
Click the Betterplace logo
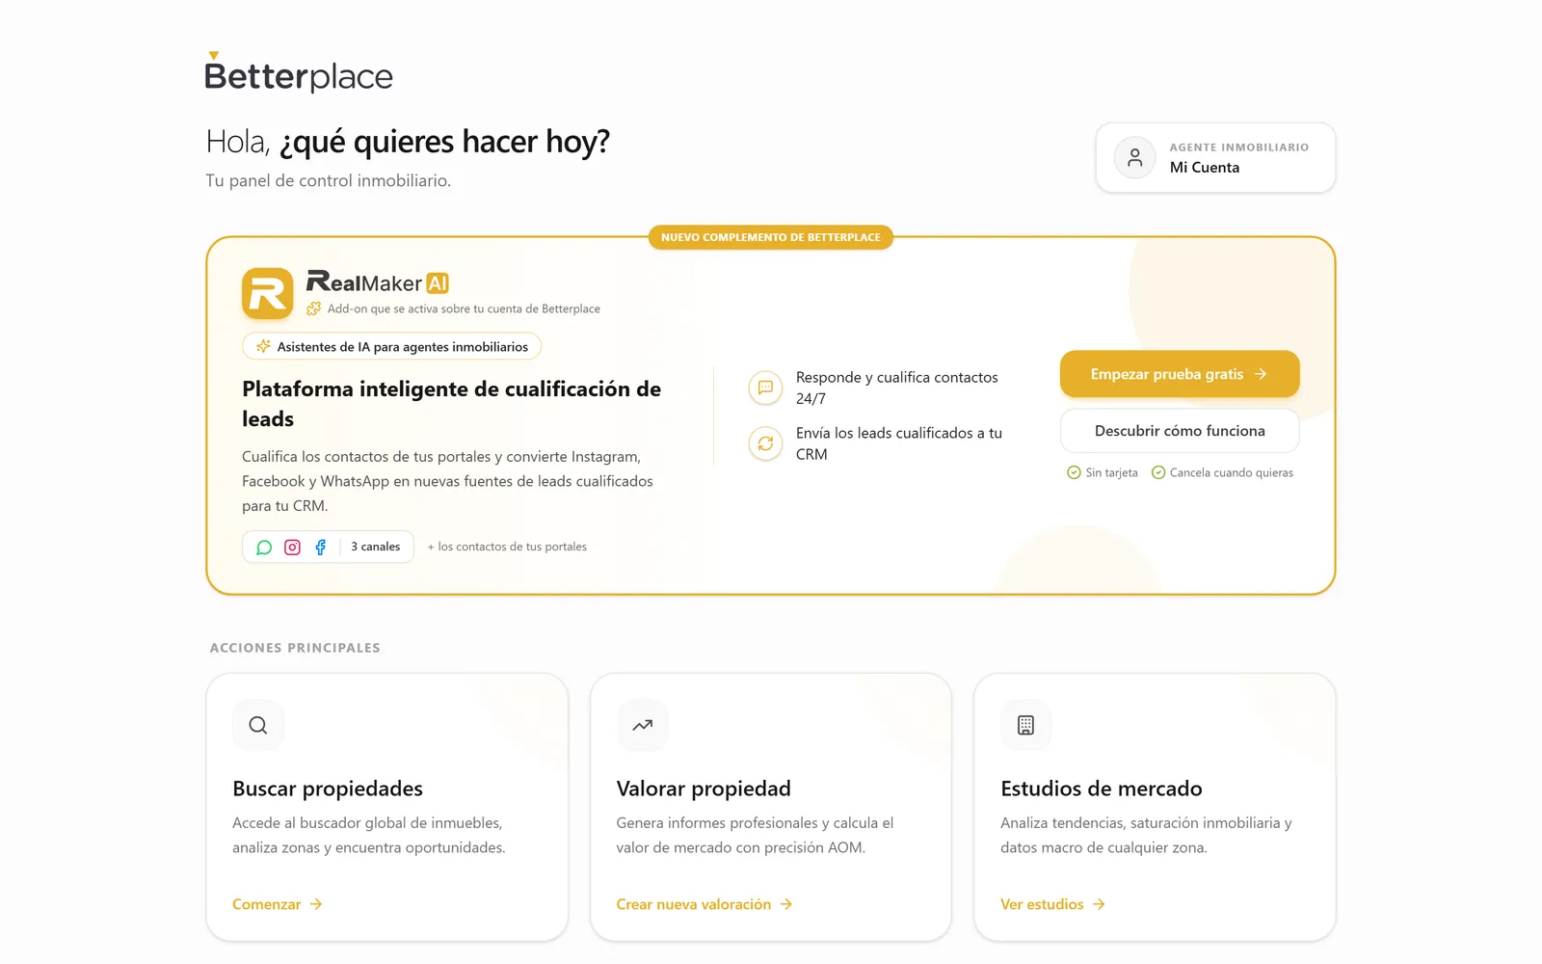point(299,73)
